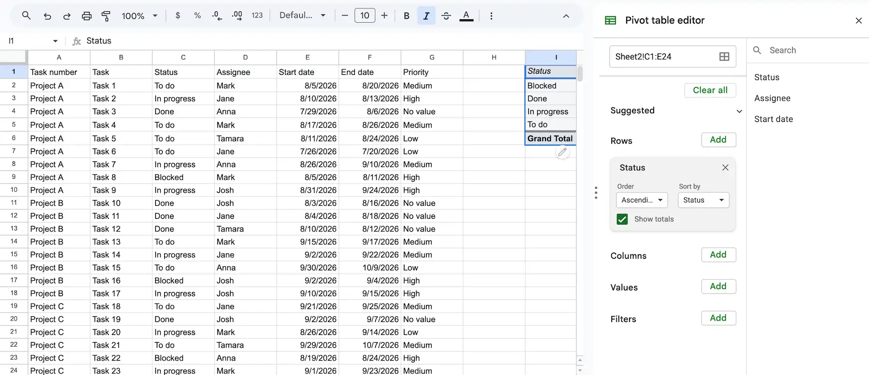The height and width of the screenshot is (375, 869).
Task: Open the search menus magnifier icon
Action: (27, 15)
